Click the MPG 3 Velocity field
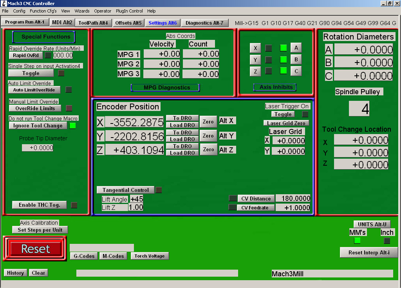 161,74
